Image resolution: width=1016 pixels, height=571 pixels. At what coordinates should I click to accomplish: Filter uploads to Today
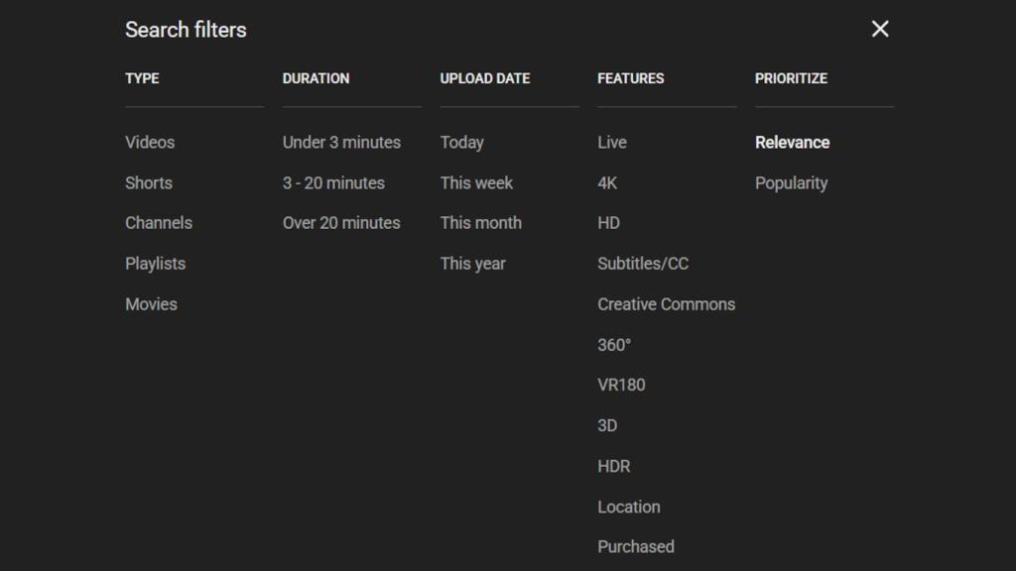point(461,142)
